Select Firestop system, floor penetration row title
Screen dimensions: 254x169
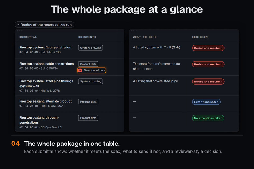point(45,48)
